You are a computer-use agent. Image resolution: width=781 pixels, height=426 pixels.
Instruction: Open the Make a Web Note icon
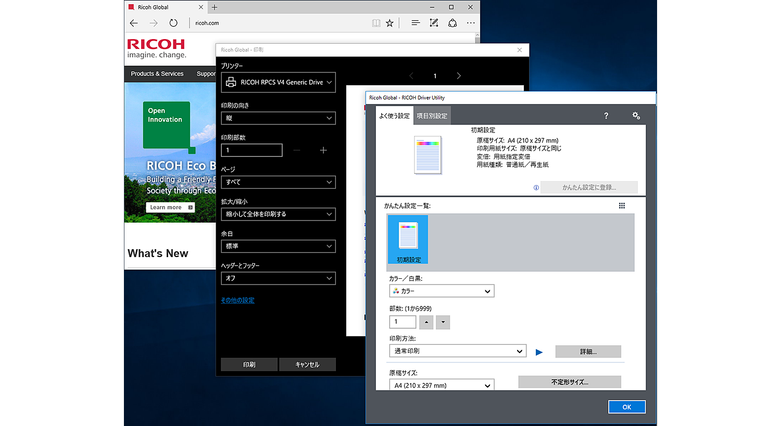(434, 23)
